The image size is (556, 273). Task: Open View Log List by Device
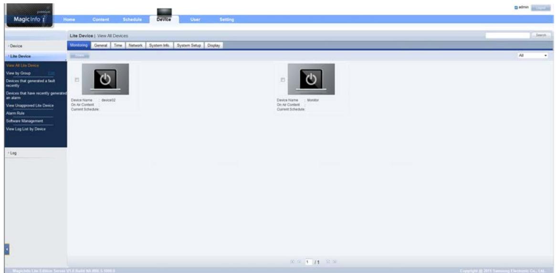(x=26, y=129)
